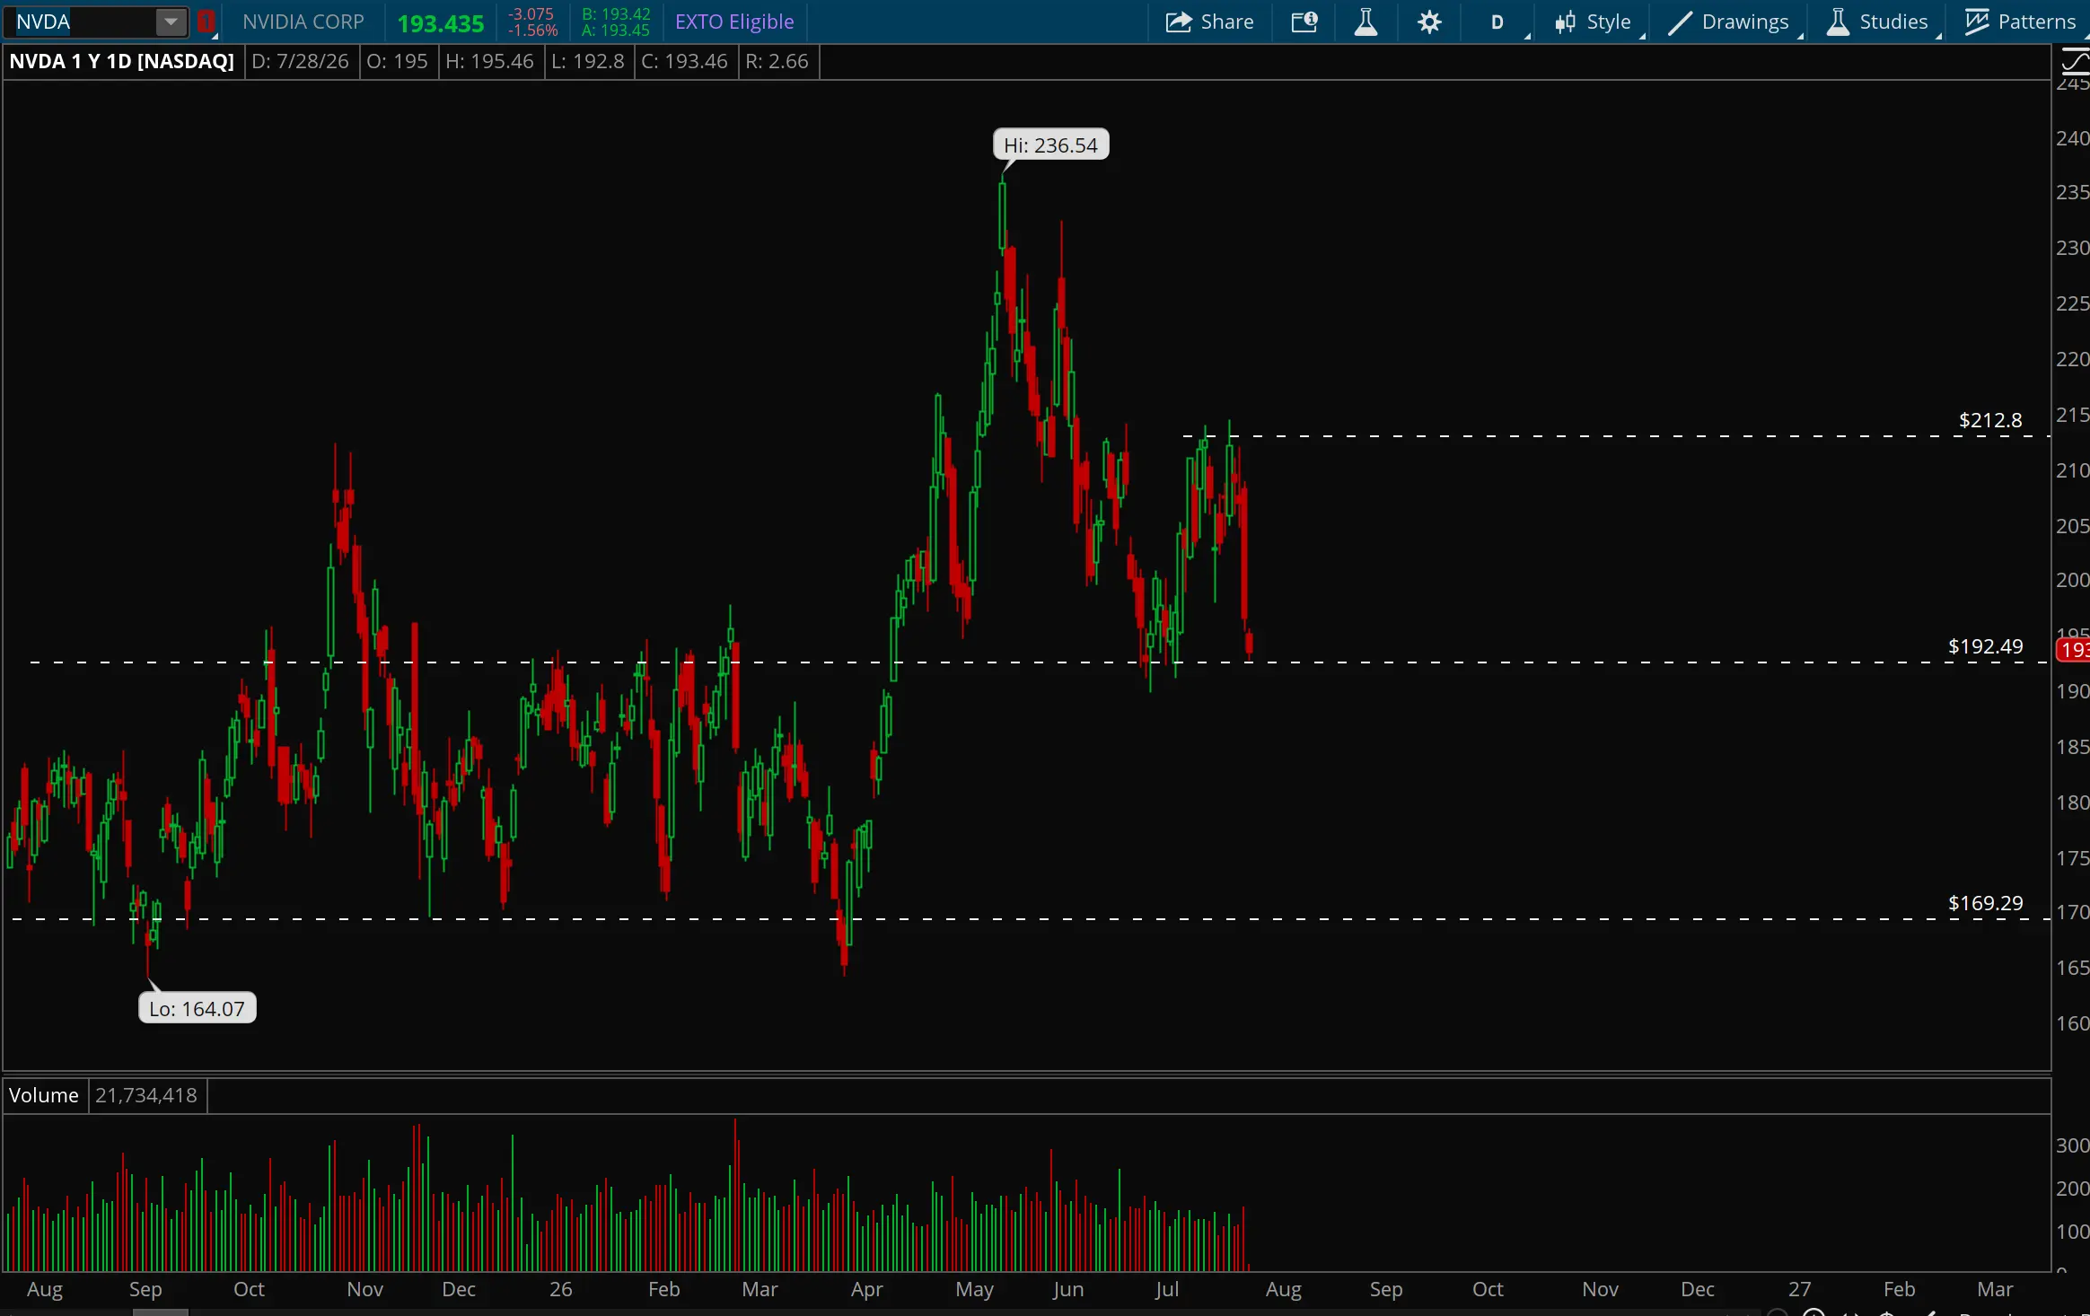
Task: Click the low readout L: 192.8
Action: 588,61
